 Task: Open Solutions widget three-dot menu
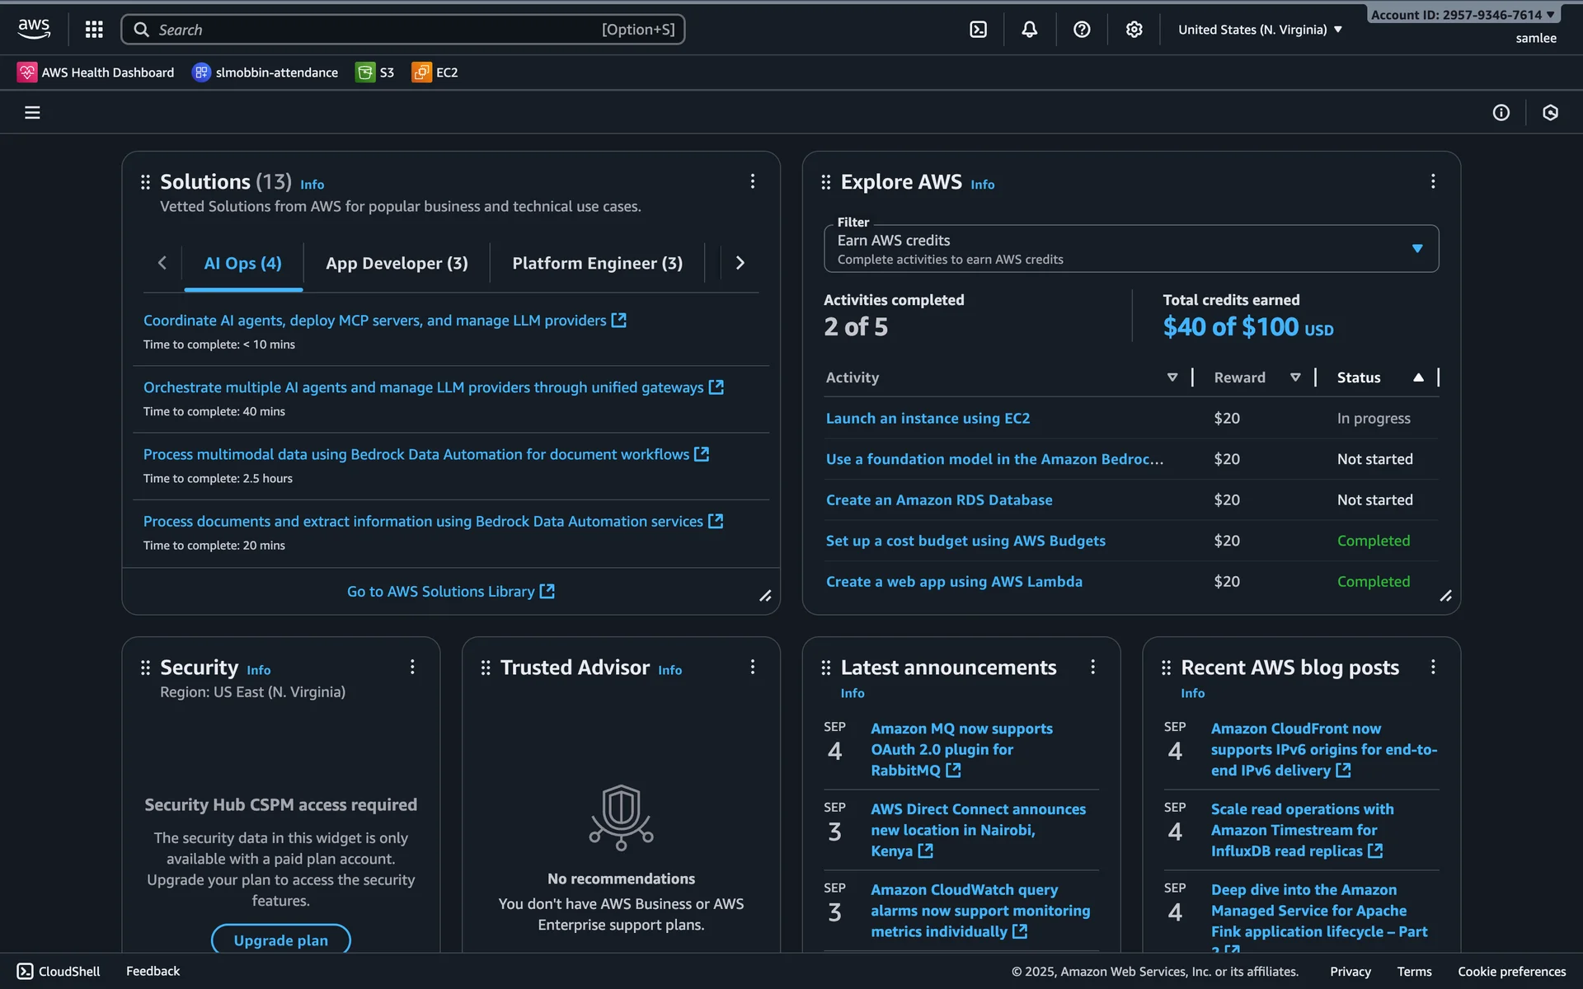pyautogui.click(x=752, y=181)
